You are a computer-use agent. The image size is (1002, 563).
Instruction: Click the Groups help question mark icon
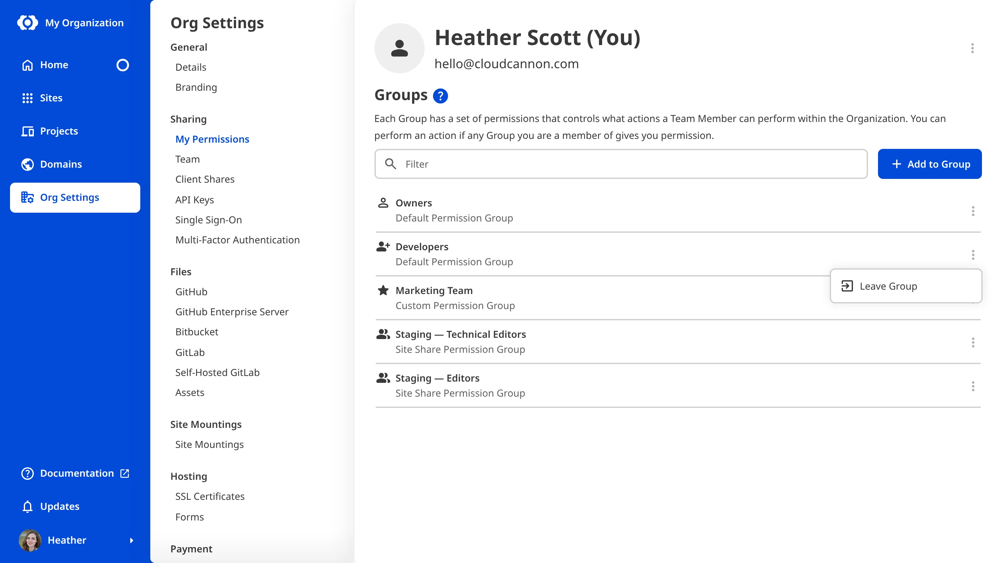440,96
